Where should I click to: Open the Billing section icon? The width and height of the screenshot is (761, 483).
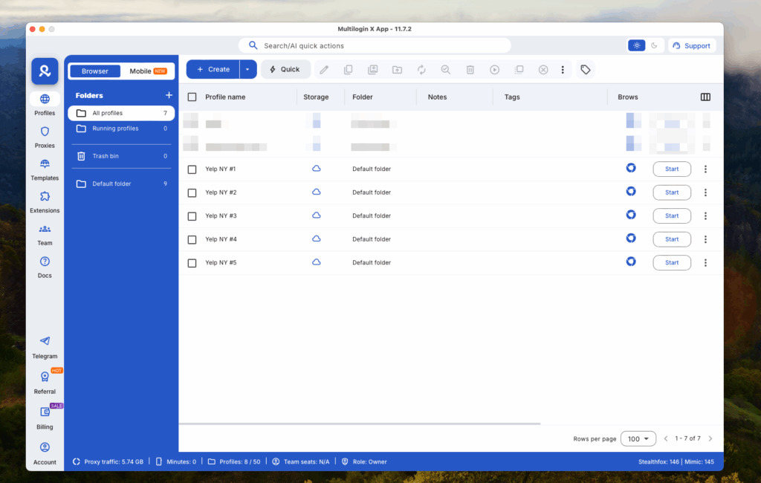(45, 417)
